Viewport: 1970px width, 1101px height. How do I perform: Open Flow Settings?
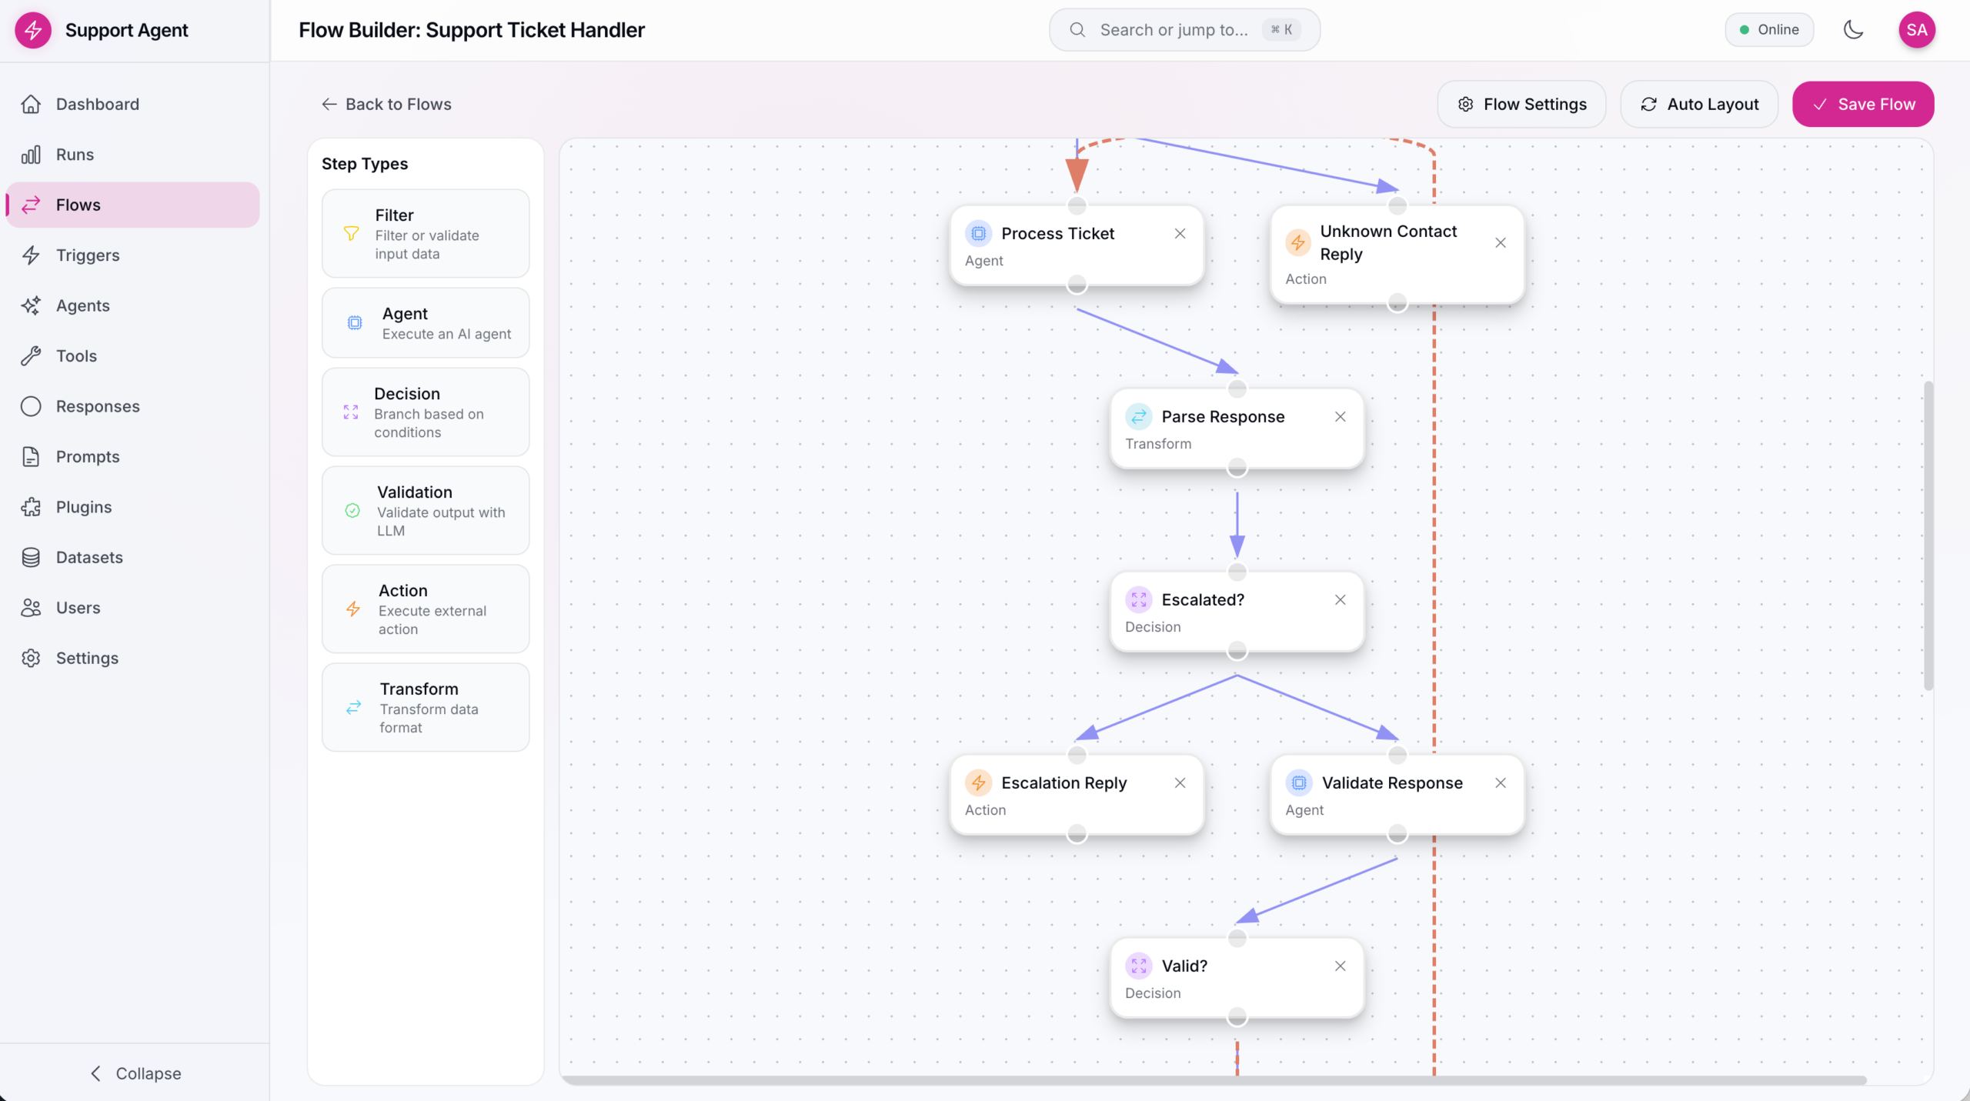click(1521, 104)
